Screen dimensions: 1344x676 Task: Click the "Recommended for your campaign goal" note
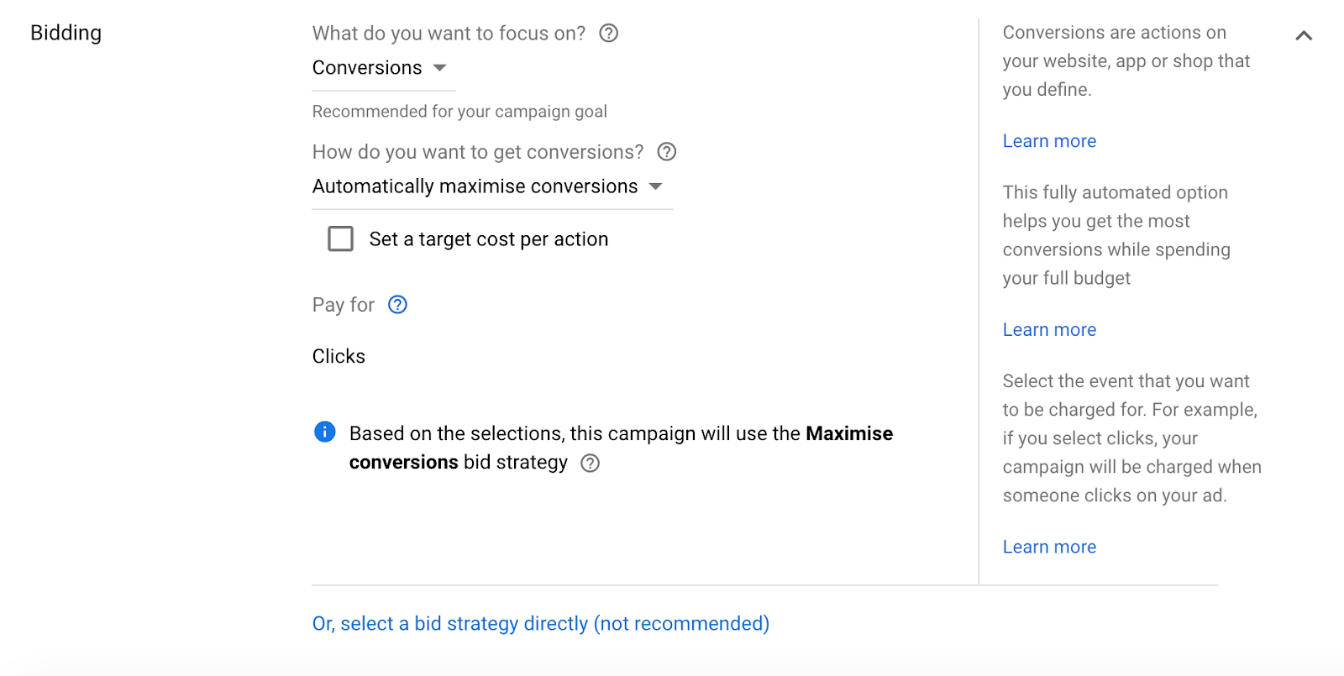[459, 112]
